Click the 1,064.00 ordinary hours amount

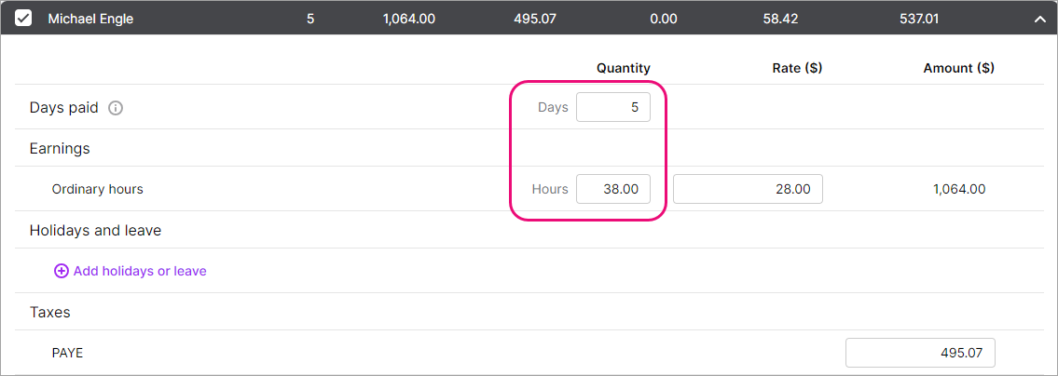pyautogui.click(x=959, y=189)
